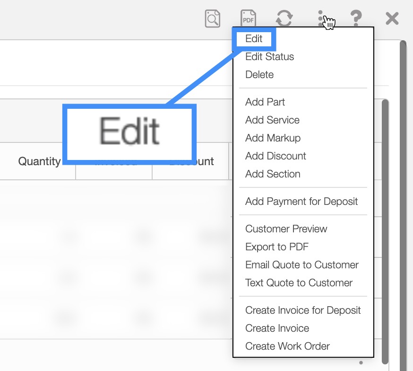Open the three-dot more actions menu
The height and width of the screenshot is (371, 413).
pyautogui.click(x=321, y=18)
